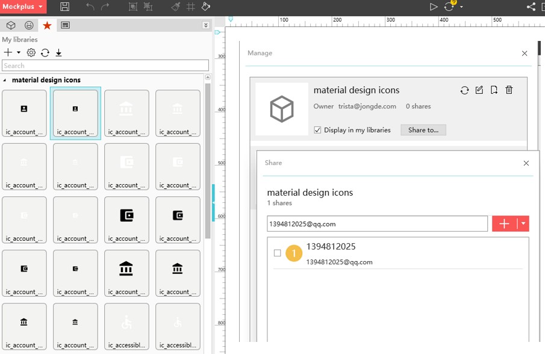Click the library list scrollbar
The image size is (545, 354).
pos(208,161)
